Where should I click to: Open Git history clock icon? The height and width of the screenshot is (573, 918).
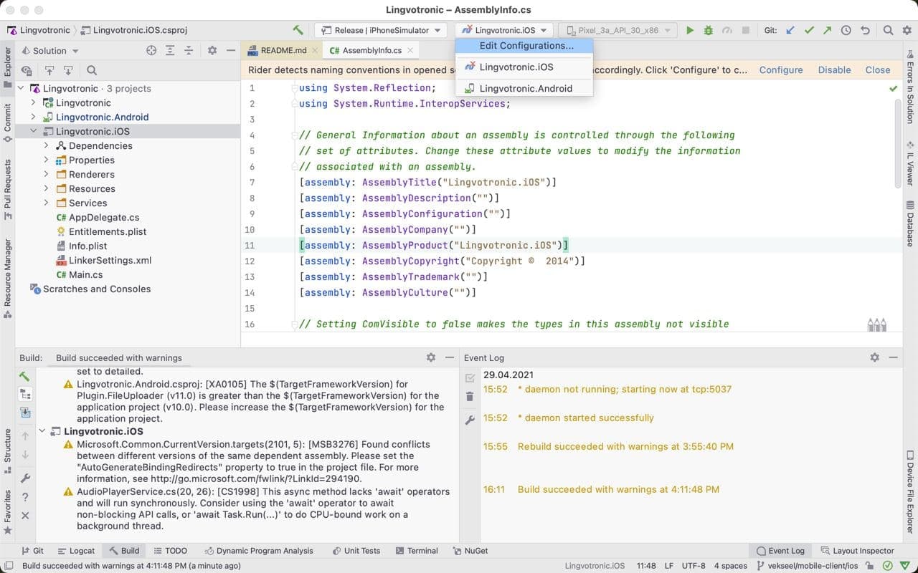tap(846, 30)
